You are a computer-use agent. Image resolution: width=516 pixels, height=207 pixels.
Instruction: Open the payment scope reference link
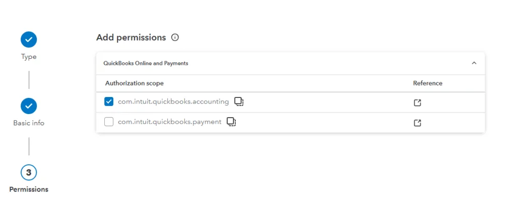417,123
